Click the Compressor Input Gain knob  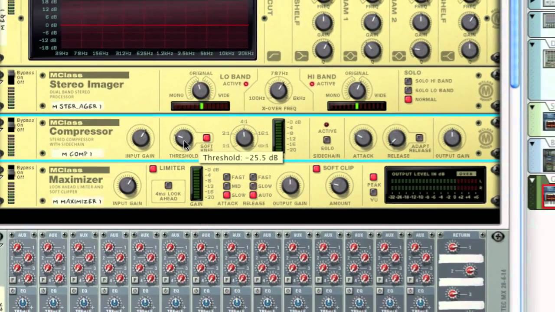coord(140,138)
